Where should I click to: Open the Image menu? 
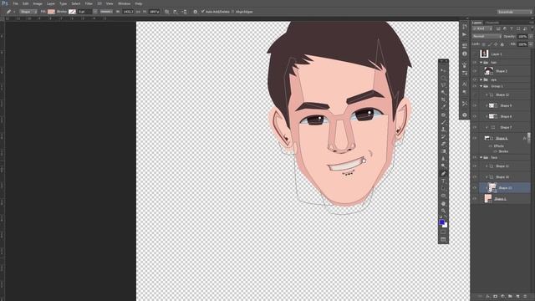pos(38,3)
